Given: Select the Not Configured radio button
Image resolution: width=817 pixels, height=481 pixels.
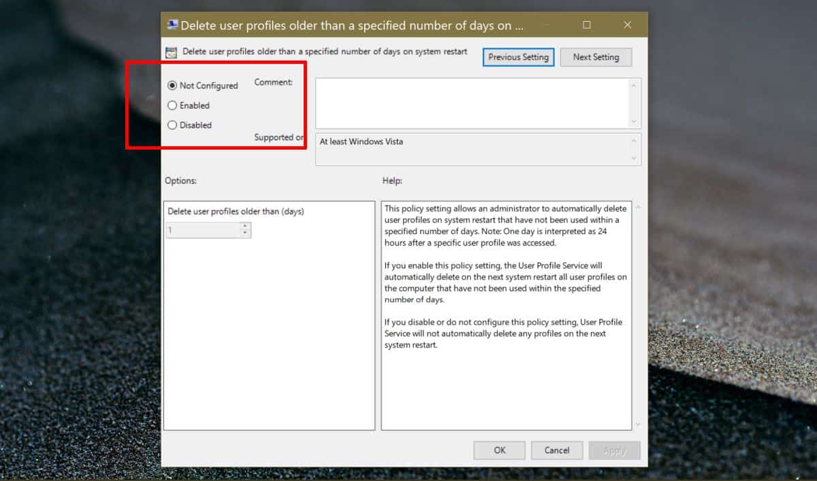Looking at the screenshot, I should click(172, 86).
